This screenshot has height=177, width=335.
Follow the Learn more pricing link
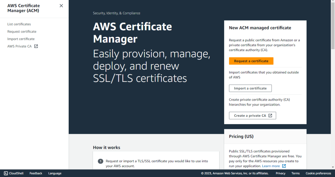pos(271,166)
